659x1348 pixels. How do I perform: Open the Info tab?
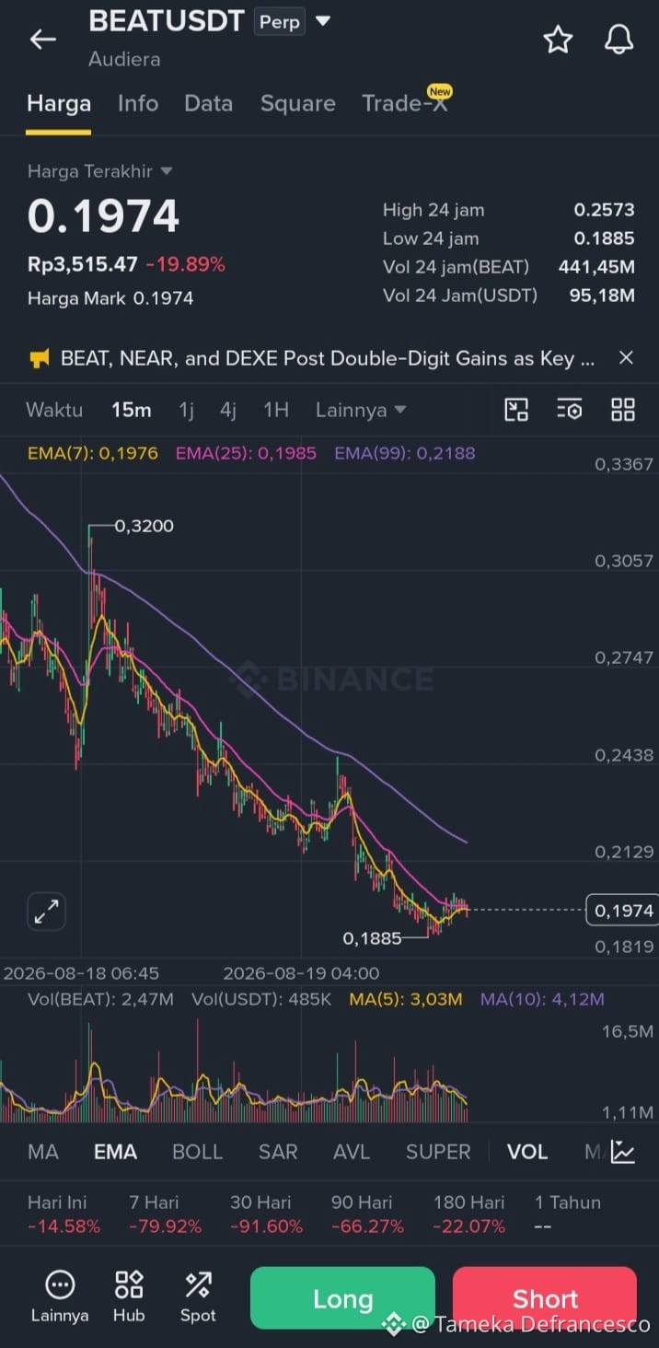click(x=138, y=103)
